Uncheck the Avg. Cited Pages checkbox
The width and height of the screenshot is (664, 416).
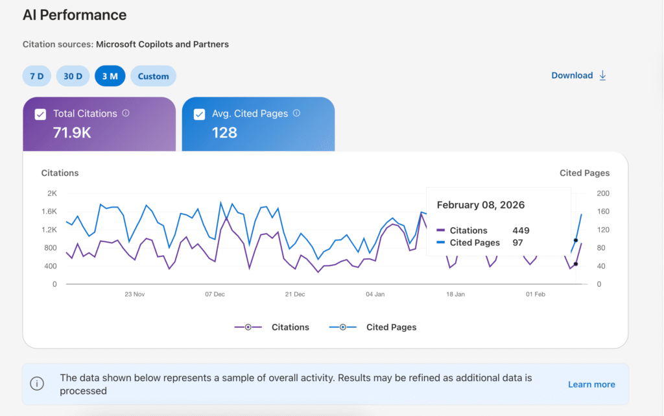pyautogui.click(x=198, y=113)
